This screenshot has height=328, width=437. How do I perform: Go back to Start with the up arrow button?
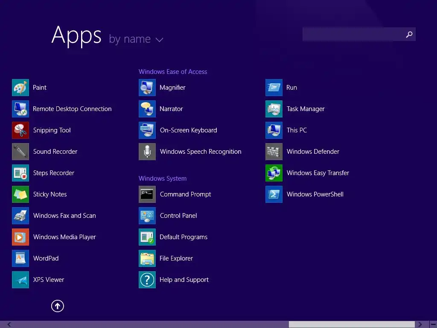tap(58, 306)
